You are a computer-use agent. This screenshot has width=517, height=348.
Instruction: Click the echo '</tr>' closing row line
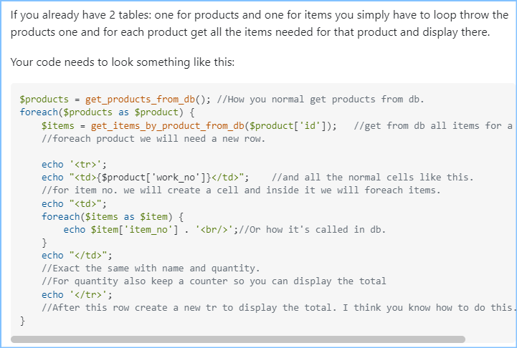(x=77, y=294)
